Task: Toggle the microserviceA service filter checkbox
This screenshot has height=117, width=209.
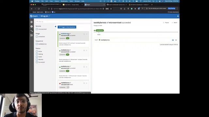Action: click(x=37, y=29)
